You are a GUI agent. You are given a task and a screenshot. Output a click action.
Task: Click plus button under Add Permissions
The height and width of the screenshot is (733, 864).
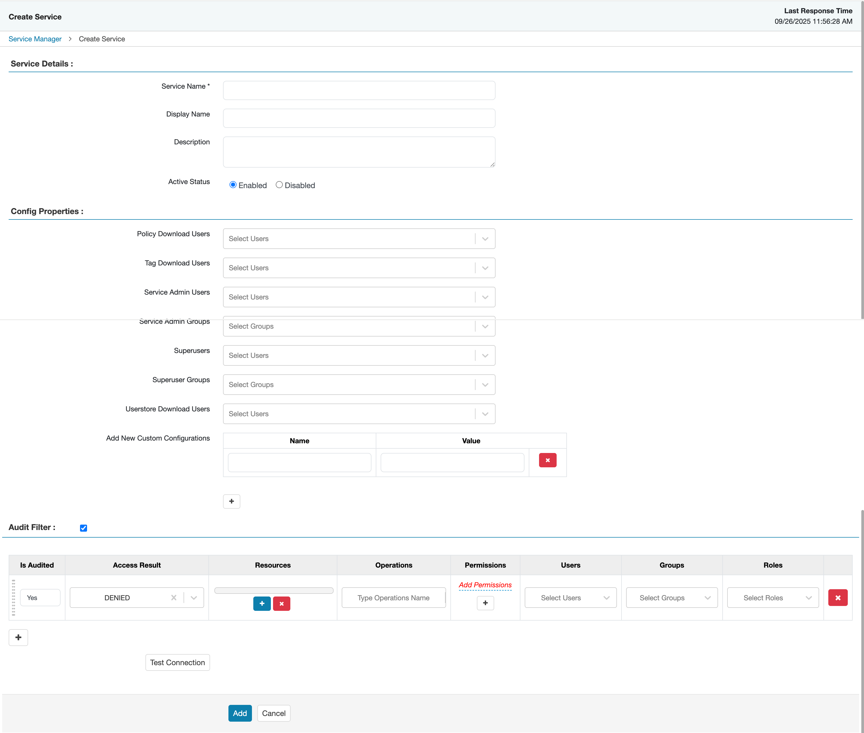(x=485, y=603)
